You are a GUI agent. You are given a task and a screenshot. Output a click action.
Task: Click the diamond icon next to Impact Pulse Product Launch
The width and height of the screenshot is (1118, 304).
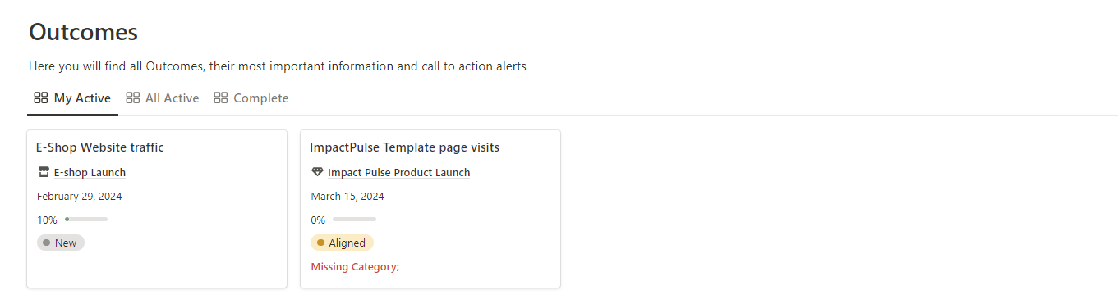coord(318,172)
